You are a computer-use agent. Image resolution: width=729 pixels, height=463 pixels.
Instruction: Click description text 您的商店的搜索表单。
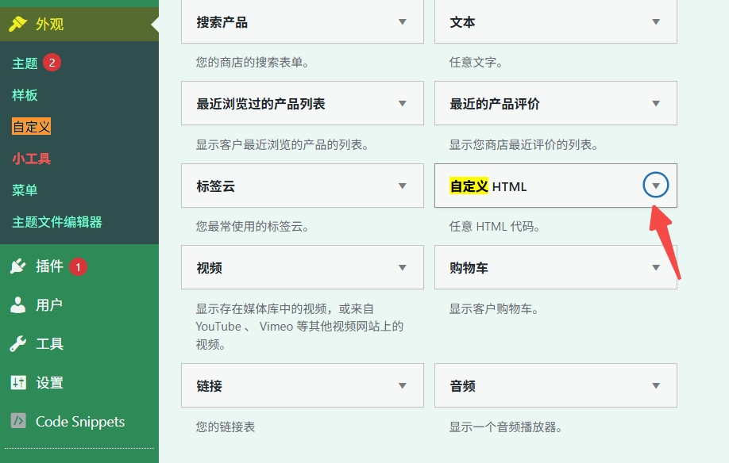253,62
